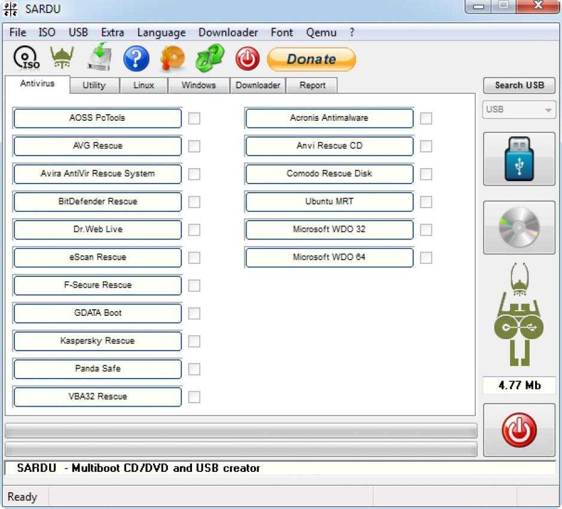Tick the Comodo Rescue Disk checkbox
Image resolution: width=562 pixels, height=509 pixels.
pyautogui.click(x=426, y=174)
